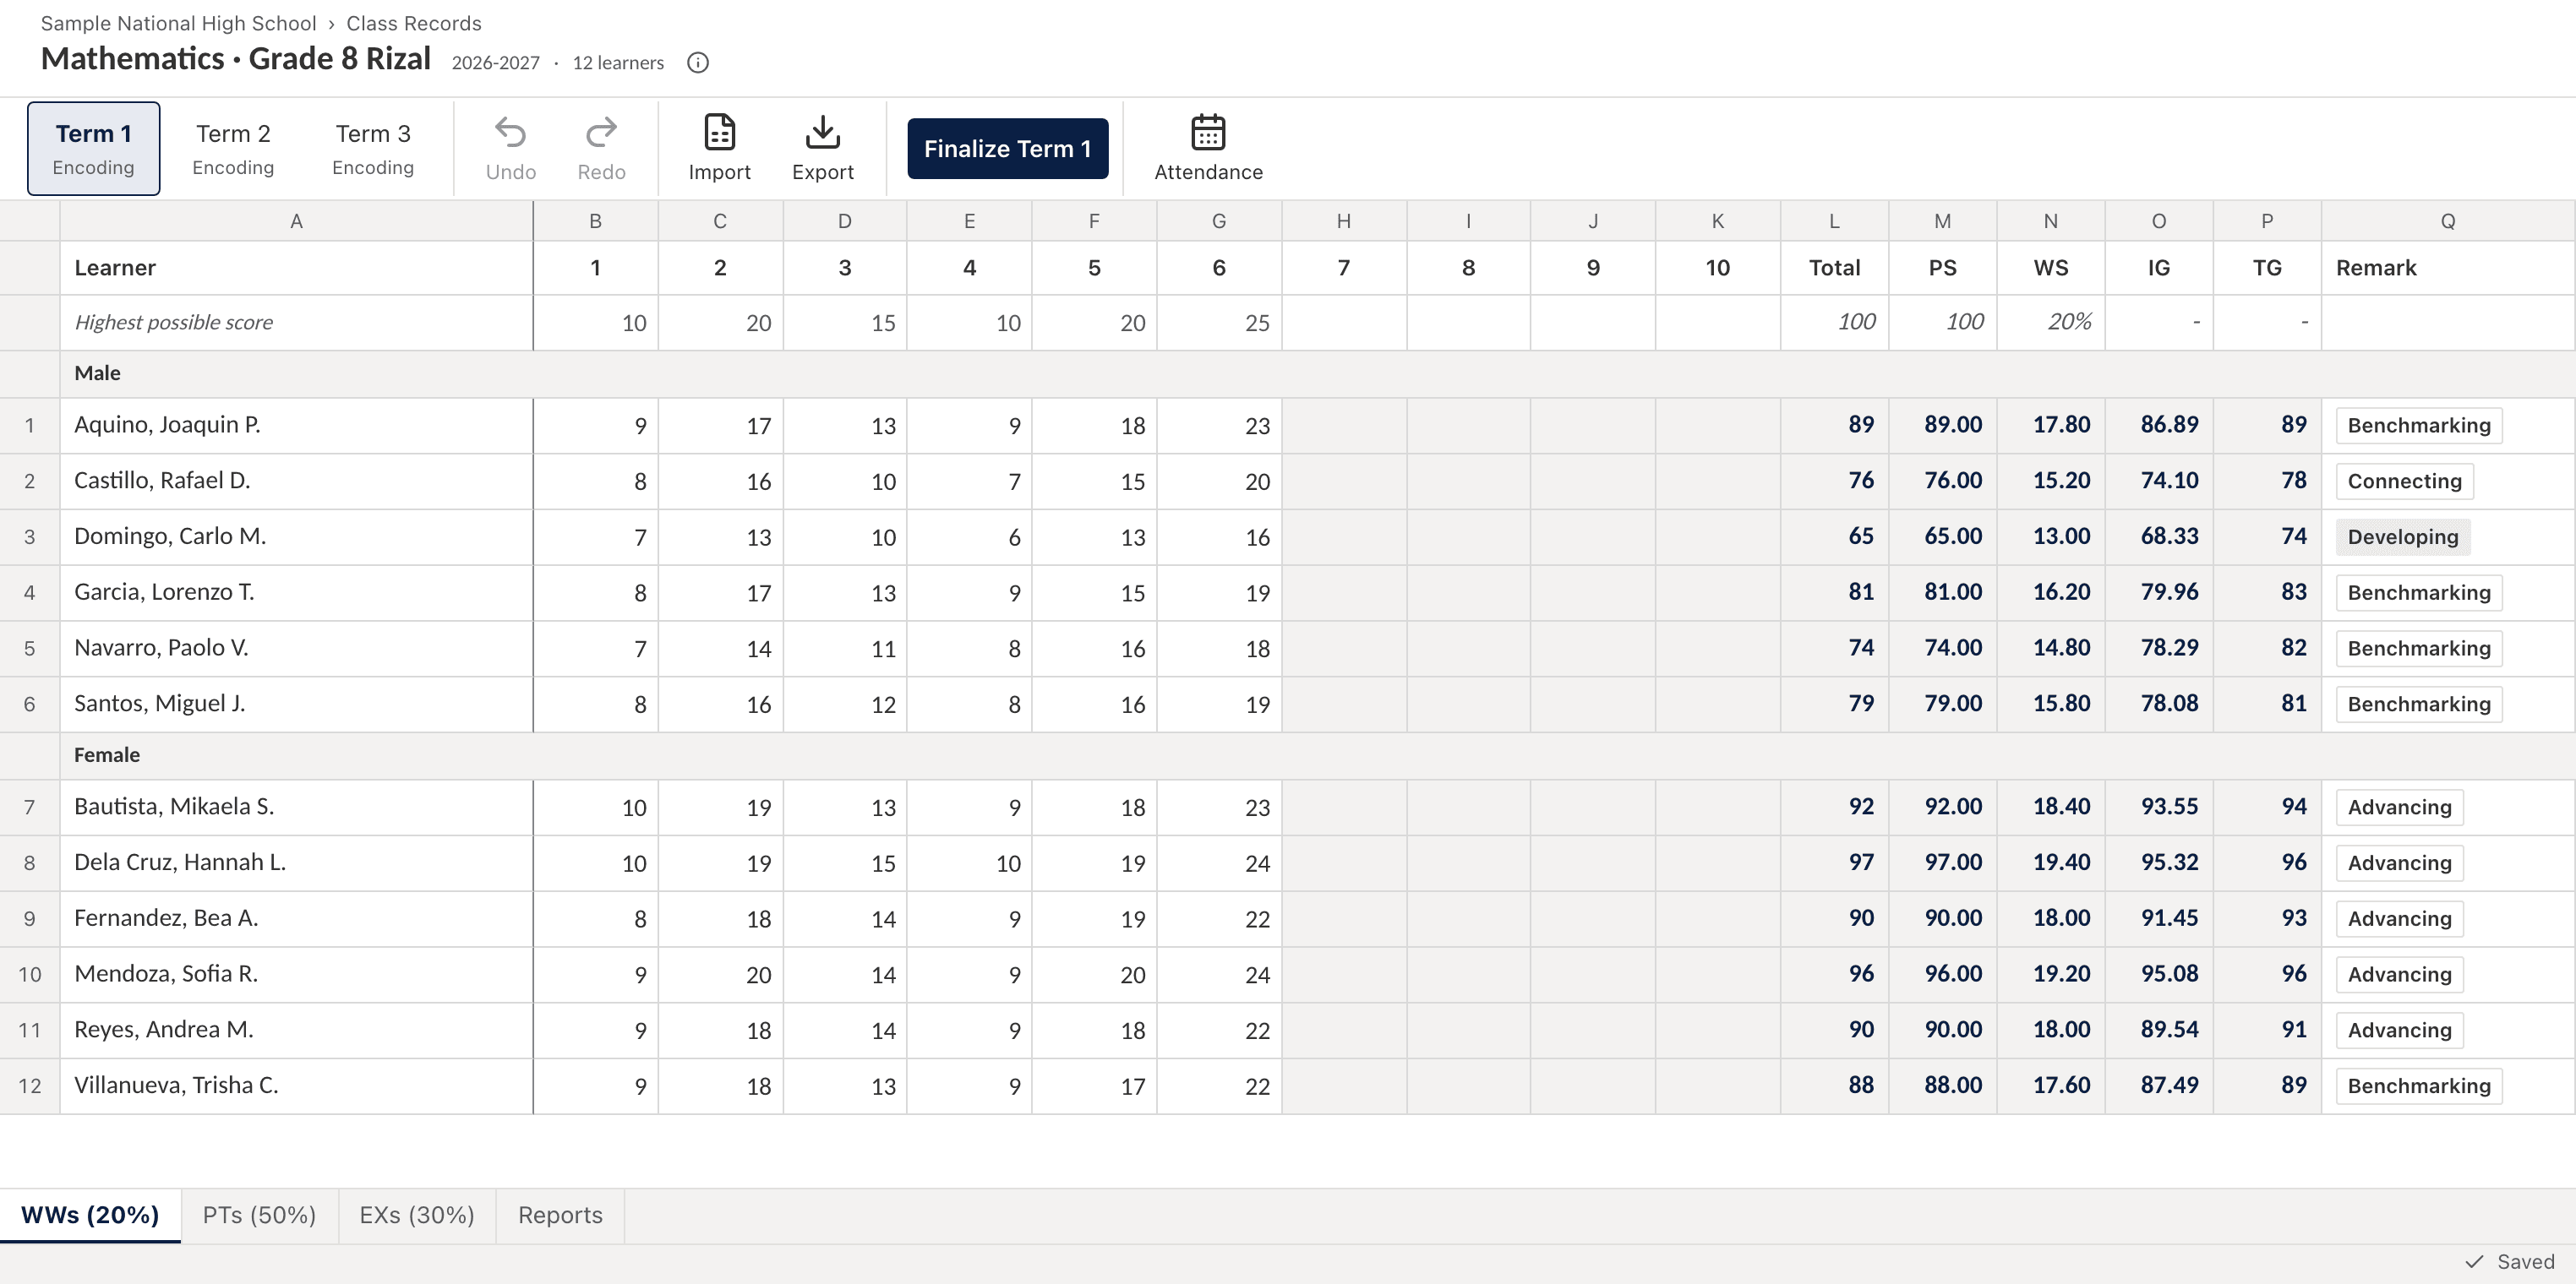Click Mendoza's score 20 in column 2
The width and height of the screenshot is (2576, 1284).
[x=720, y=974]
